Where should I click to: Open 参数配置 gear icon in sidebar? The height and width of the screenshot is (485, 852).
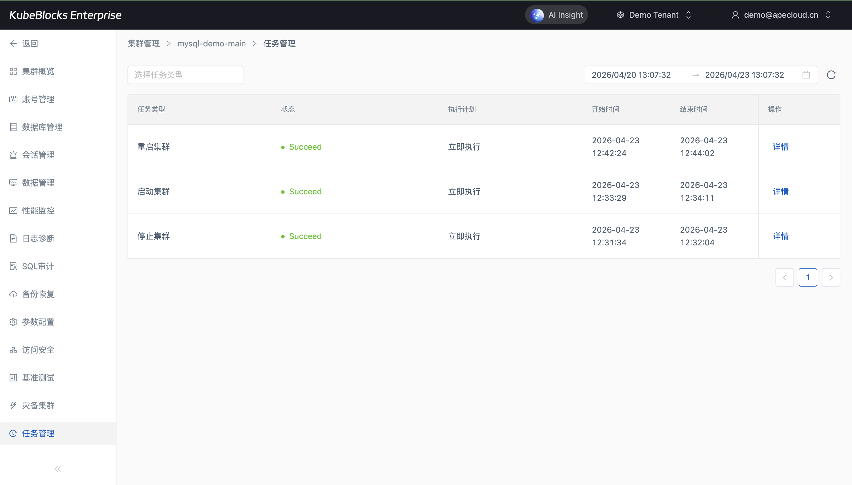tap(13, 322)
